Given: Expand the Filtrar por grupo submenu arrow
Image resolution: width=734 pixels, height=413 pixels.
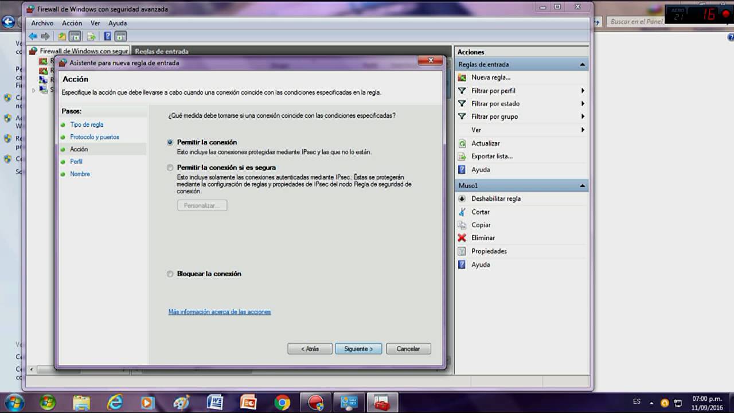Looking at the screenshot, I should (583, 116).
